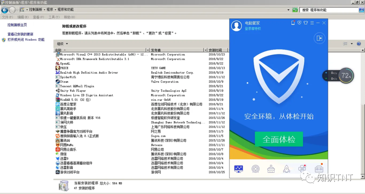365x194 pixels.
Task: Open 打开或关闭 Windows 功能 link
Action: point(26,40)
